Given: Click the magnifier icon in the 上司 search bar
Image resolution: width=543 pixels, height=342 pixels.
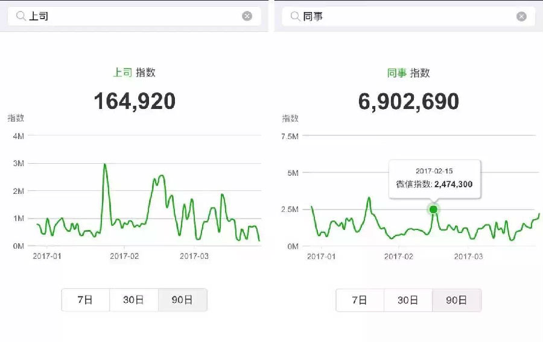Looking at the screenshot, I should point(21,16).
